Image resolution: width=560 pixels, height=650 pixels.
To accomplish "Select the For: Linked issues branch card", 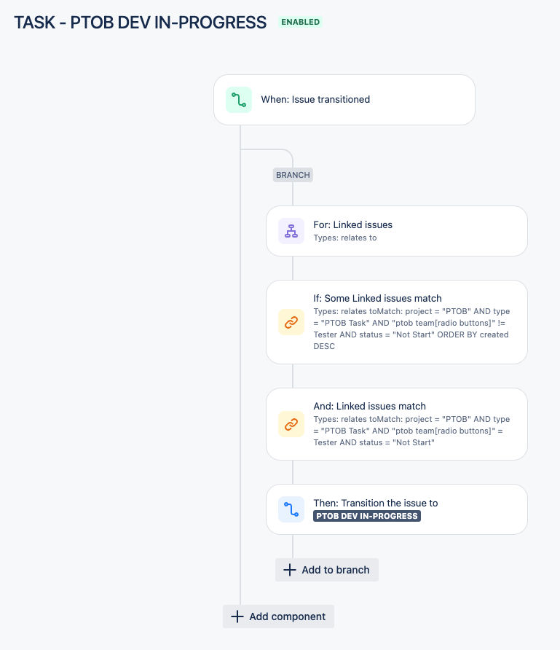I will tap(397, 231).
